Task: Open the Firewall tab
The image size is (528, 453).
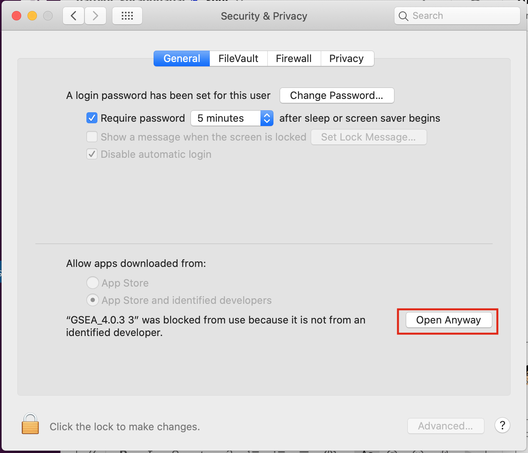Action: point(294,58)
